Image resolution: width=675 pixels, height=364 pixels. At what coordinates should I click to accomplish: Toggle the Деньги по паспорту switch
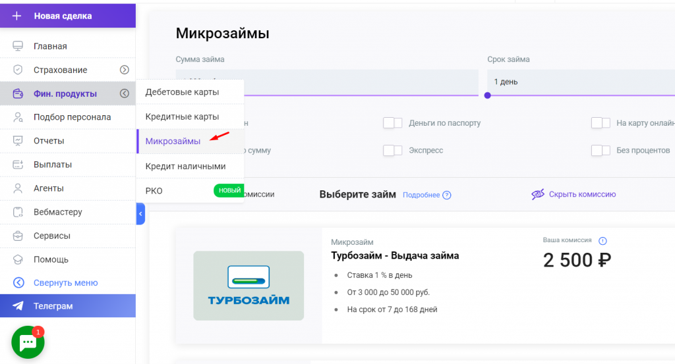[x=393, y=123]
